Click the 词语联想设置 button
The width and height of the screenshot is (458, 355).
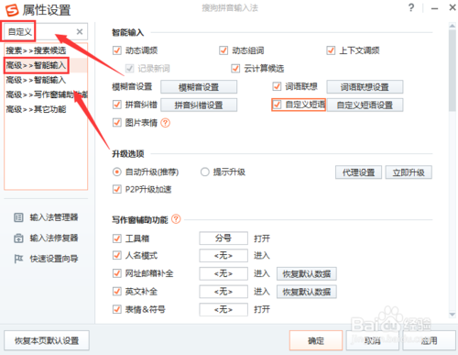365,87
